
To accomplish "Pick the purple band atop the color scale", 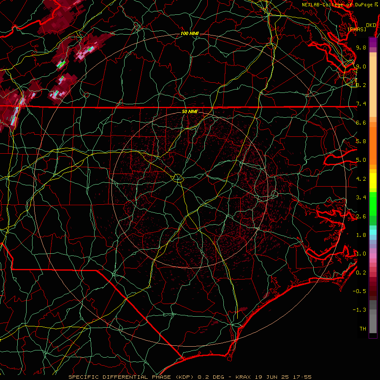I will point(373,42).
